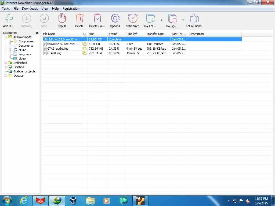The image size is (275, 206).
Task: Click the 1.86 MB/sec transfer rate
Action: (x=155, y=44)
